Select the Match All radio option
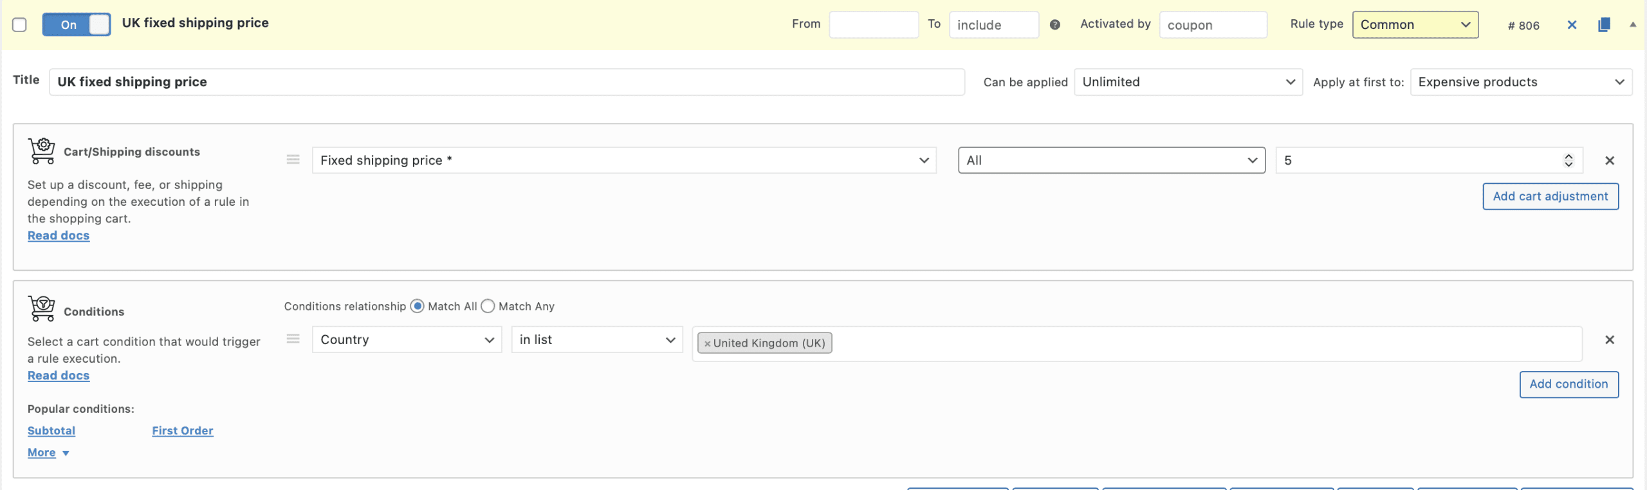The width and height of the screenshot is (1647, 490). [x=418, y=306]
